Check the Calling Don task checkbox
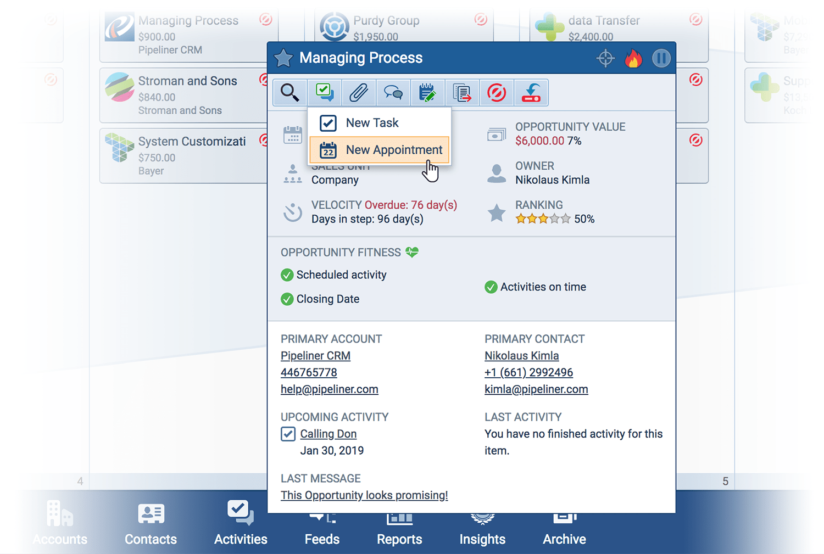This screenshot has height=554, width=824. pyautogui.click(x=288, y=434)
